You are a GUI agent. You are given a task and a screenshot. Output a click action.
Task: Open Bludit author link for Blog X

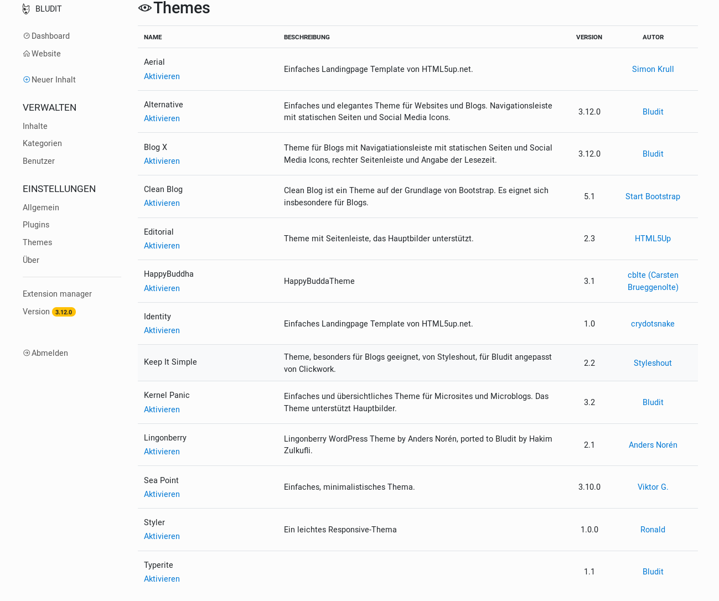(653, 154)
